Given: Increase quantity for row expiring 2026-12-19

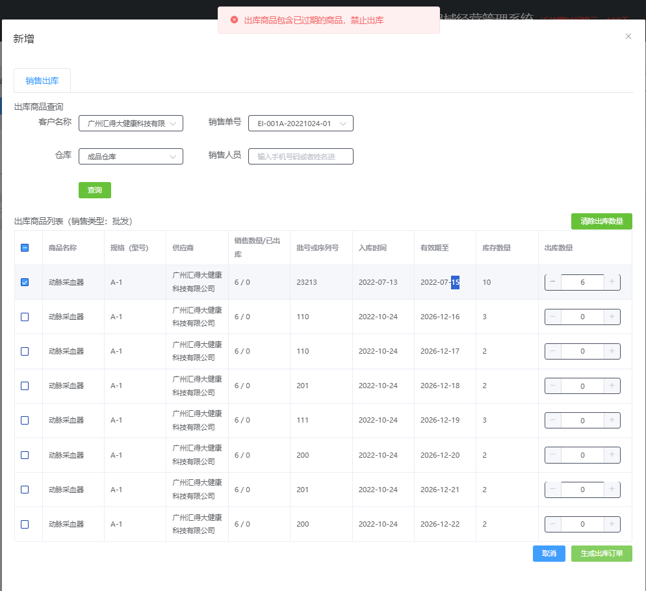Looking at the screenshot, I should pyautogui.click(x=612, y=421).
